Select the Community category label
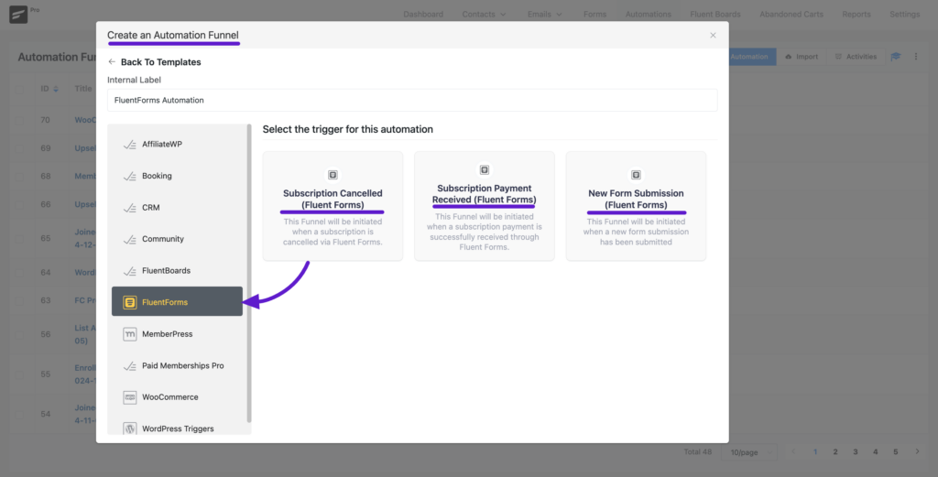 click(x=163, y=239)
